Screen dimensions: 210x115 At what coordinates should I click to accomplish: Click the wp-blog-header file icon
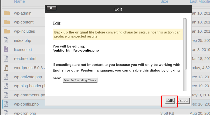pos(6,86)
